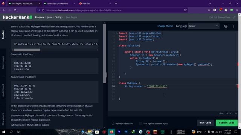This screenshot has height=135, width=241.
Task: Click the site padlock icon in address bar
Action: 43,10
